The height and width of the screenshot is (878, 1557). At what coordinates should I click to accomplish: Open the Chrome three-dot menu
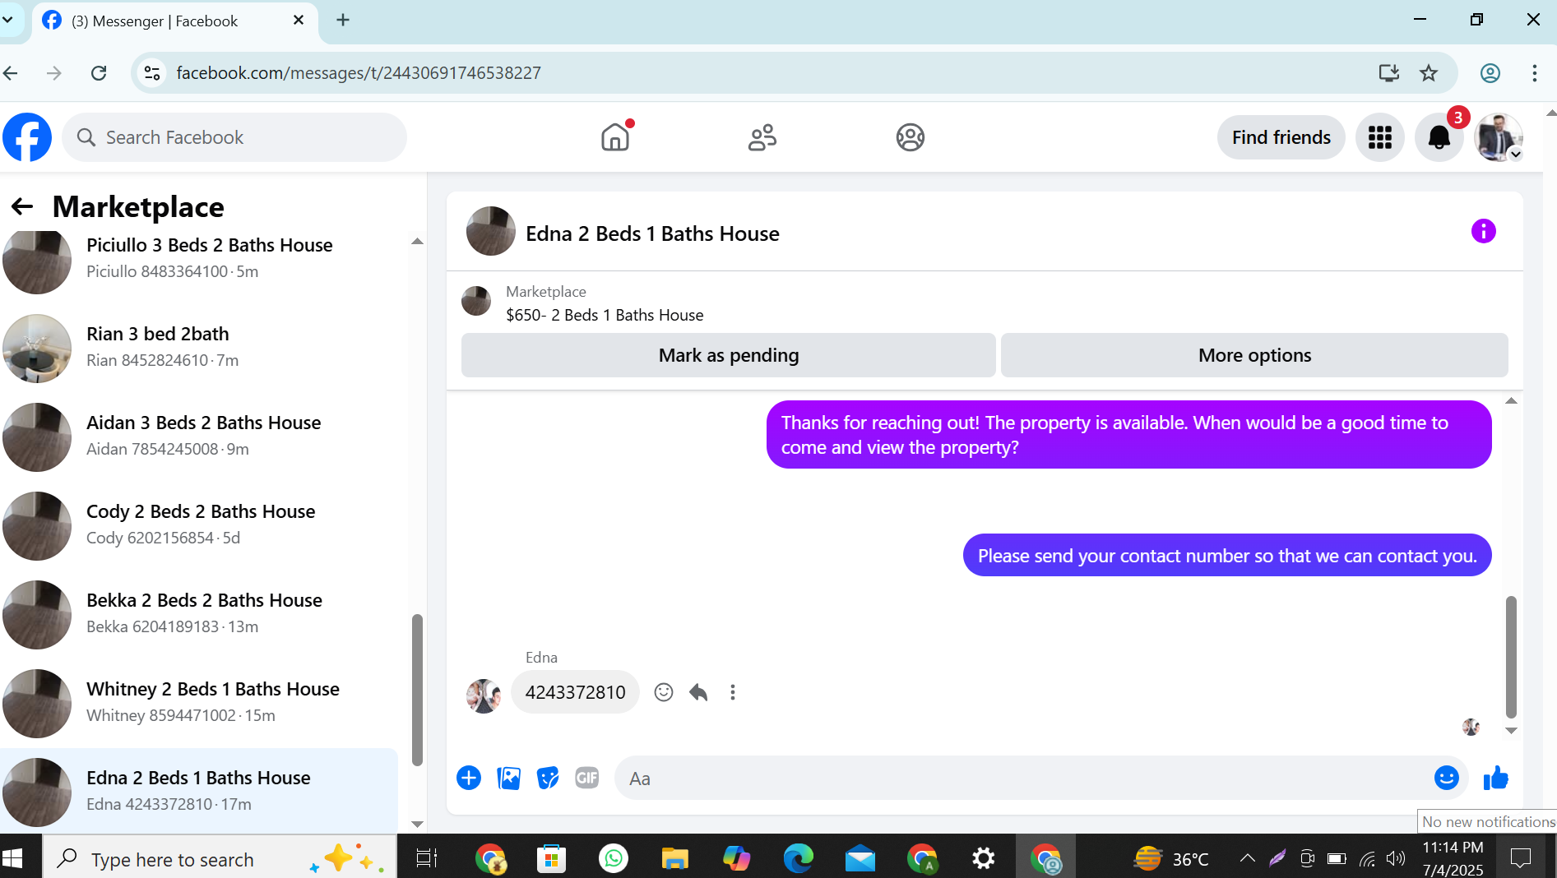(x=1535, y=73)
